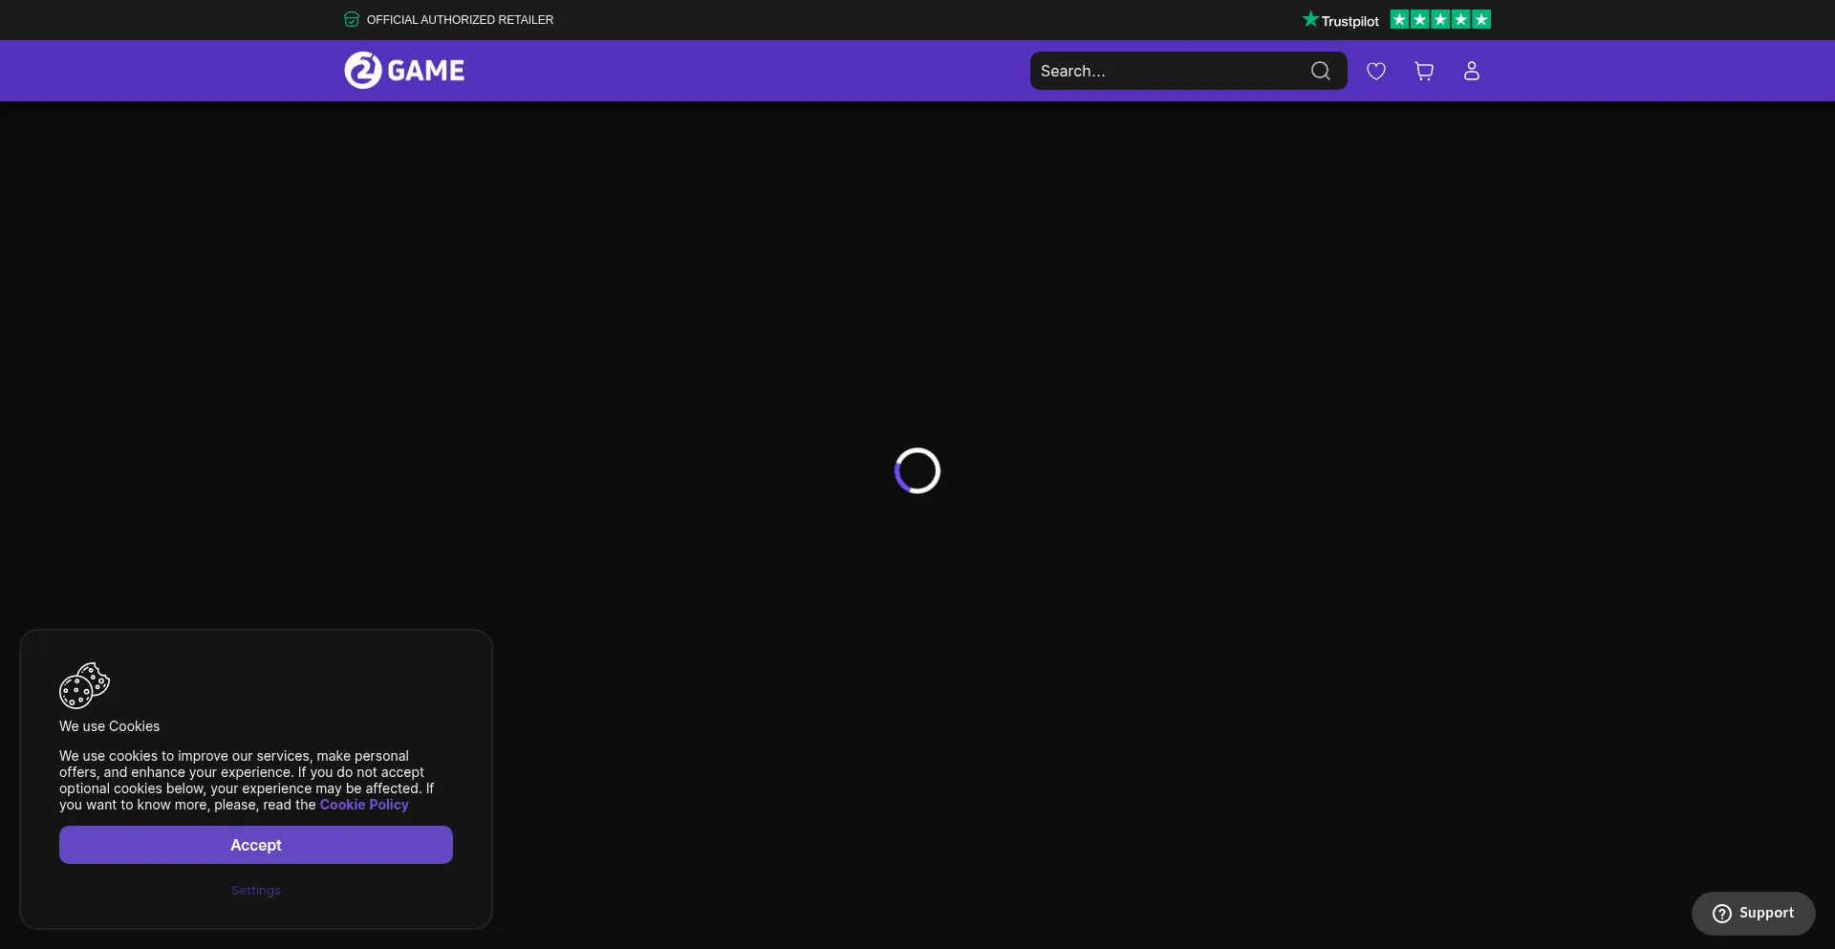Click the search magnifier icon
The height and width of the screenshot is (949, 1835).
(x=1321, y=71)
